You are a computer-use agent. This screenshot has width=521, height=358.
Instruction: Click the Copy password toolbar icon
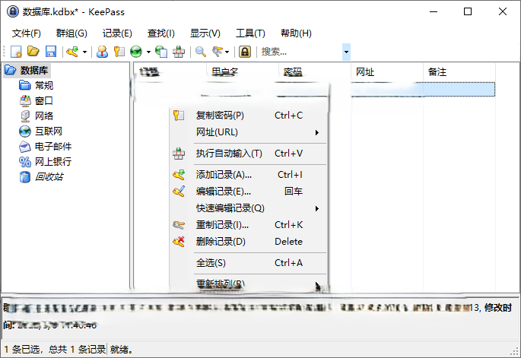click(x=119, y=52)
